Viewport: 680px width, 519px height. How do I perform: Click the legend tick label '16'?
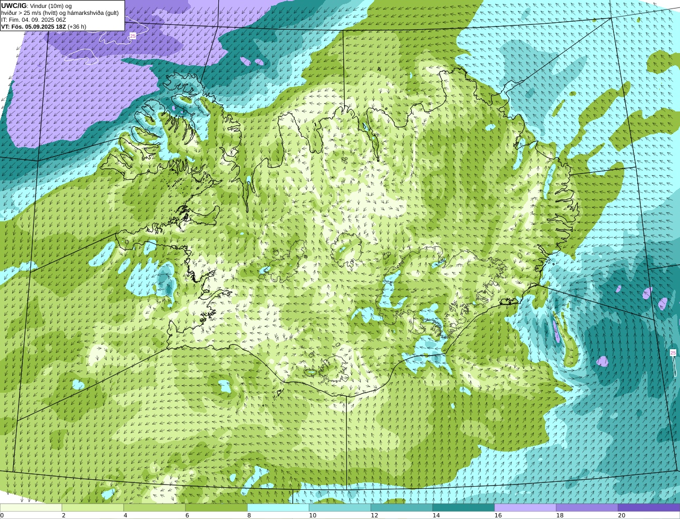pos(498,515)
